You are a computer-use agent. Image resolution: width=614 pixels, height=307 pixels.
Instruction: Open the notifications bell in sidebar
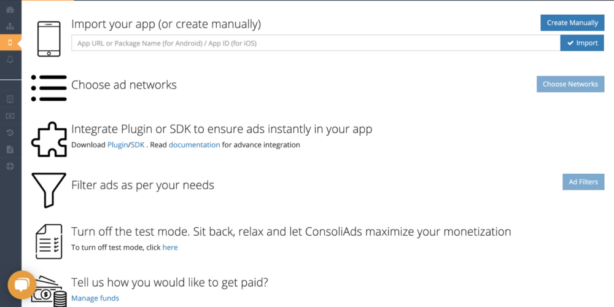pyautogui.click(x=10, y=60)
